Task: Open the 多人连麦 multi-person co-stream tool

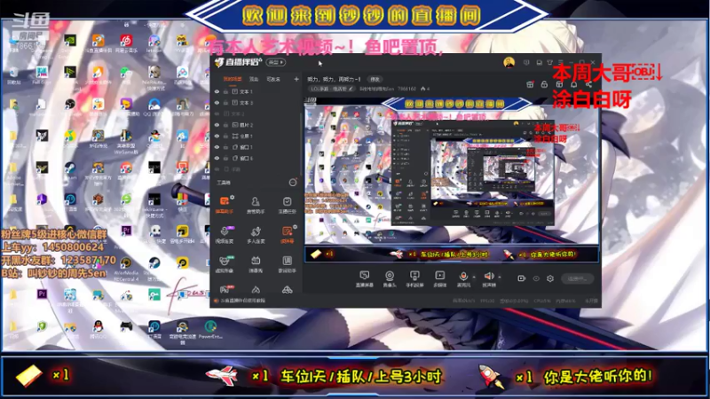Action: [x=256, y=235]
